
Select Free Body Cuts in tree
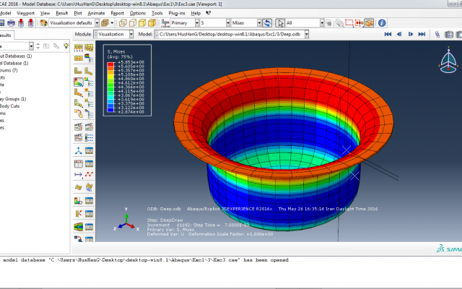click(x=10, y=106)
